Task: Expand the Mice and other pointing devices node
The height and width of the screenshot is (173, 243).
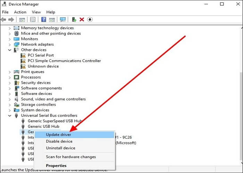Action: pyautogui.click(x=10, y=34)
